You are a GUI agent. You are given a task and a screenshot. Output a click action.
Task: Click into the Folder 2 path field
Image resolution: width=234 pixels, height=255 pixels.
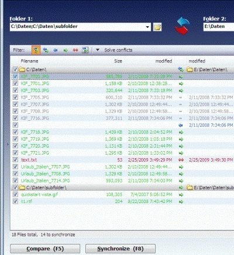tap(219, 27)
